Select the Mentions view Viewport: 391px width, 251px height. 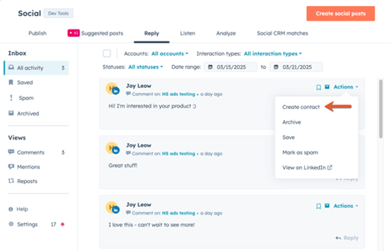29,167
